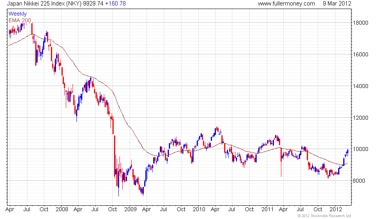Click the 12000 price axis label

tap(360, 118)
